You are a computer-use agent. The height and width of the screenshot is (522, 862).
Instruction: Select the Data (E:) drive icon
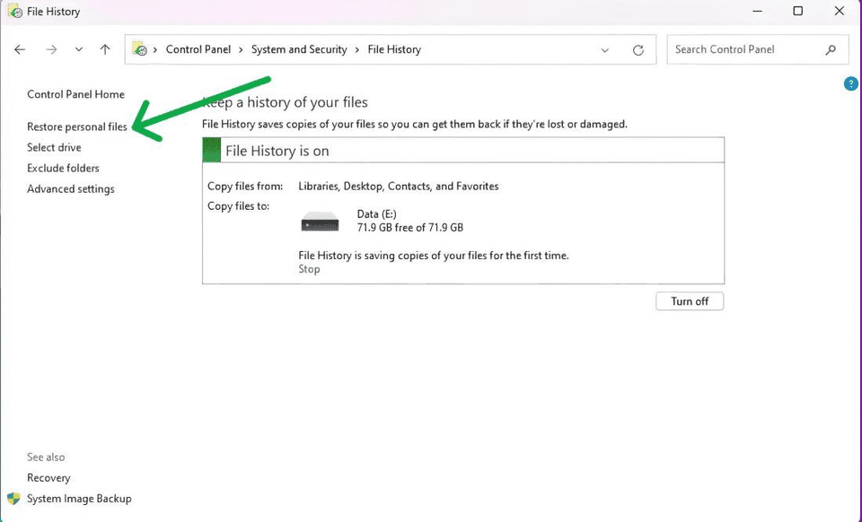[x=320, y=221]
